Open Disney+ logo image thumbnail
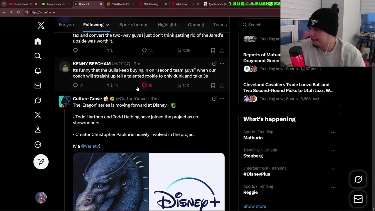 pyautogui.click(x=187, y=182)
